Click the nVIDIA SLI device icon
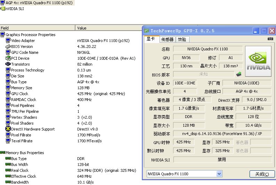Image resolution: width=276 pixels, height=185 pixels. click(2, 9)
